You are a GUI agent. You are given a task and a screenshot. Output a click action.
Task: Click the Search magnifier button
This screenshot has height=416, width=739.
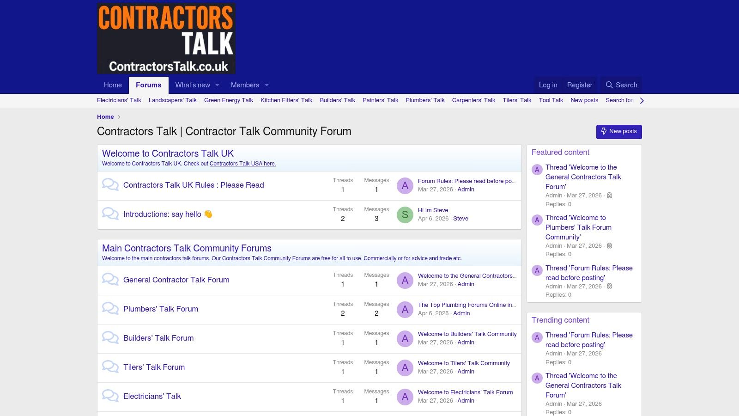pos(621,85)
